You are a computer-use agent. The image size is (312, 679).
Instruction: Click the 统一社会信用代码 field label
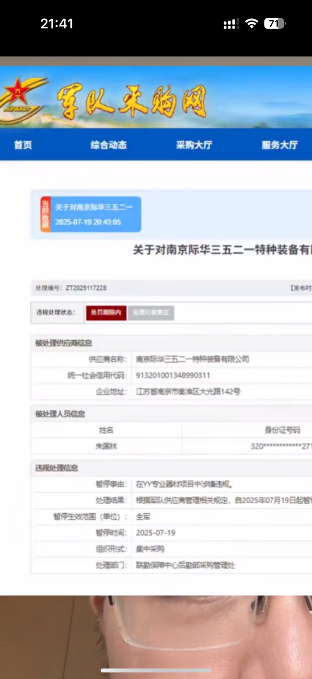[x=97, y=375]
